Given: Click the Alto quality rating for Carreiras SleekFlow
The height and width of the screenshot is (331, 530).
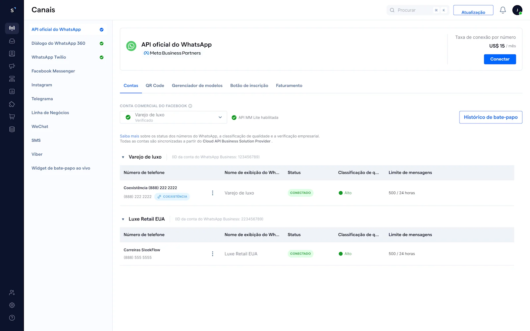Looking at the screenshot, I should point(345,254).
